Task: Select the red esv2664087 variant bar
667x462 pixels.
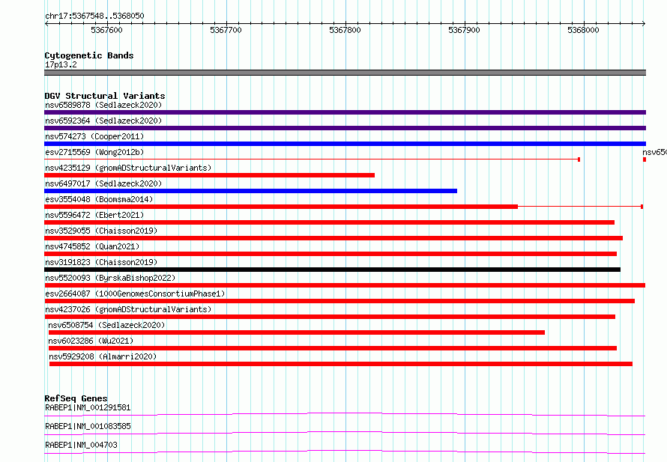Action: point(339,301)
